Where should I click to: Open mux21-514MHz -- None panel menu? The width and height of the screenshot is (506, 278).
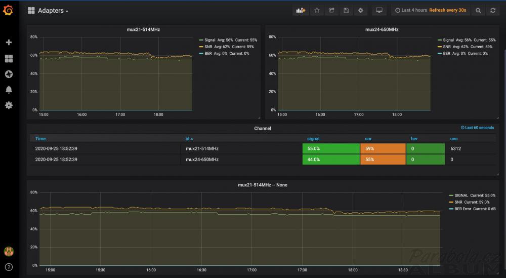point(262,185)
